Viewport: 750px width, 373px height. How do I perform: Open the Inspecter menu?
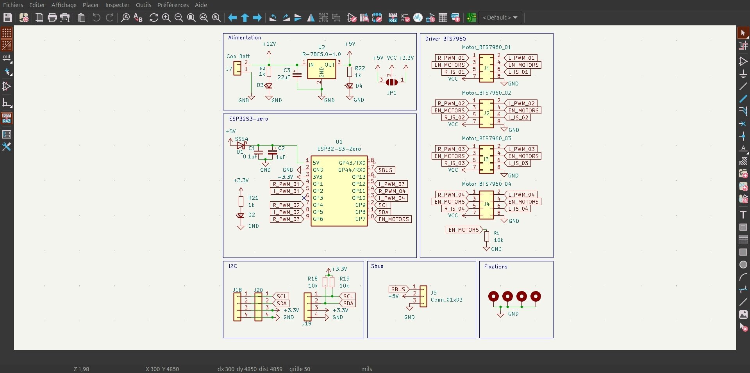pyautogui.click(x=117, y=5)
